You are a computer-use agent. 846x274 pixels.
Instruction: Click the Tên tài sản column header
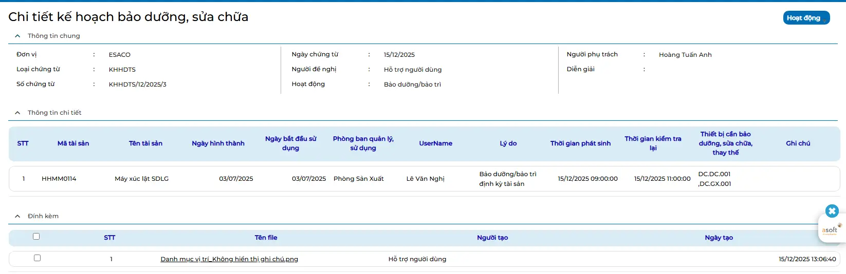(x=145, y=143)
